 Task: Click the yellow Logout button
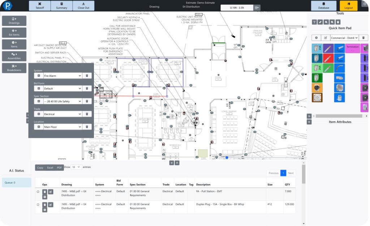pos(348,6)
